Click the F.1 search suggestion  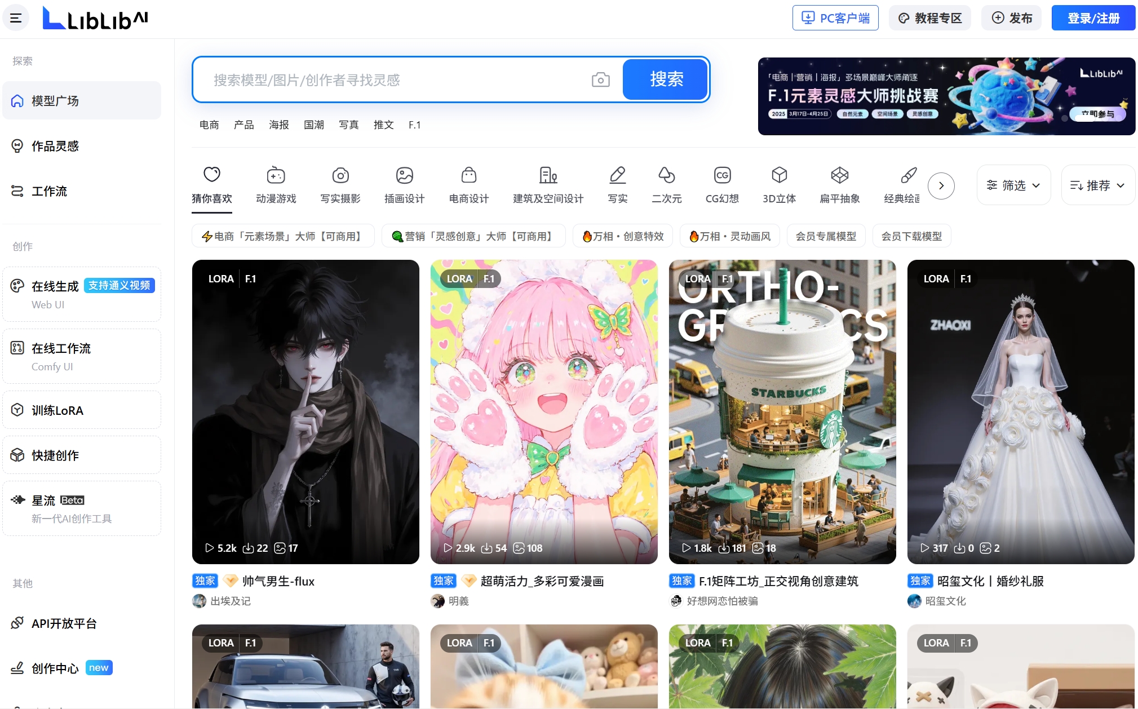pyautogui.click(x=415, y=125)
